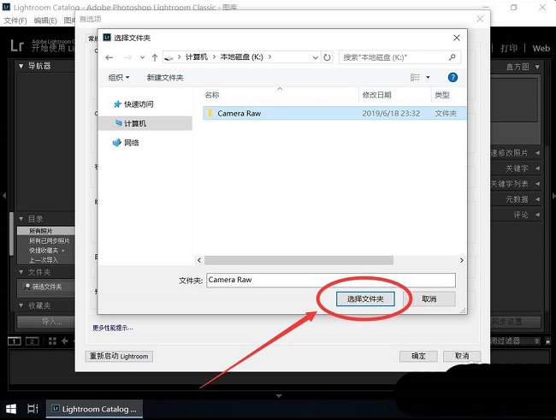Click the horizontal scrollbar left arrow
This screenshot has height=420, width=556.
[x=199, y=260]
